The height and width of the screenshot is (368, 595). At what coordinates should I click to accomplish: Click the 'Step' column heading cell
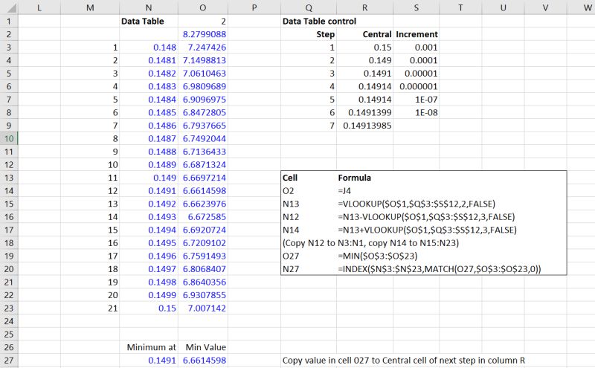coord(309,34)
